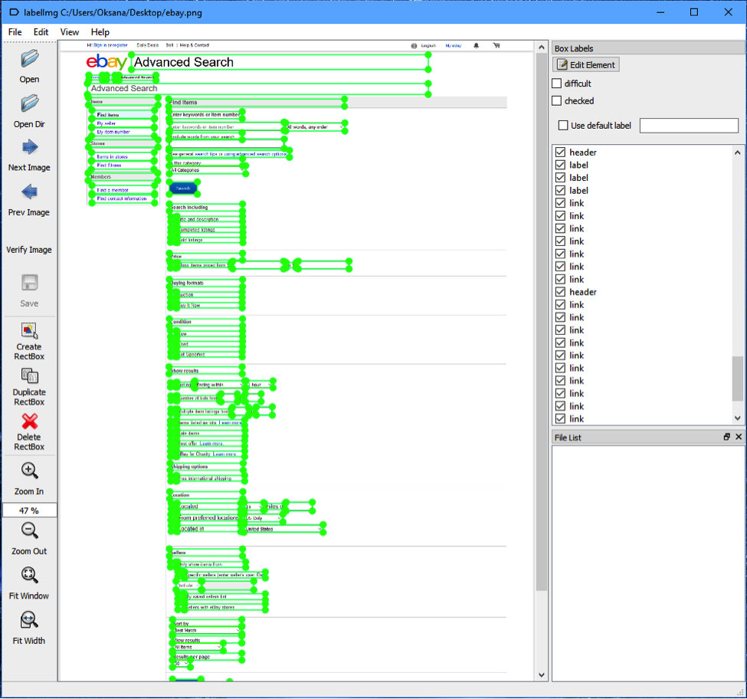Click the 47 % zoom value box
The height and width of the screenshot is (699, 747).
coord(30,510)
